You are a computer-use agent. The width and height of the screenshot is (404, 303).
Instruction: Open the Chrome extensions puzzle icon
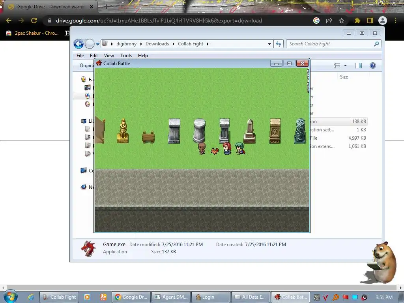(x=357, y=21)
